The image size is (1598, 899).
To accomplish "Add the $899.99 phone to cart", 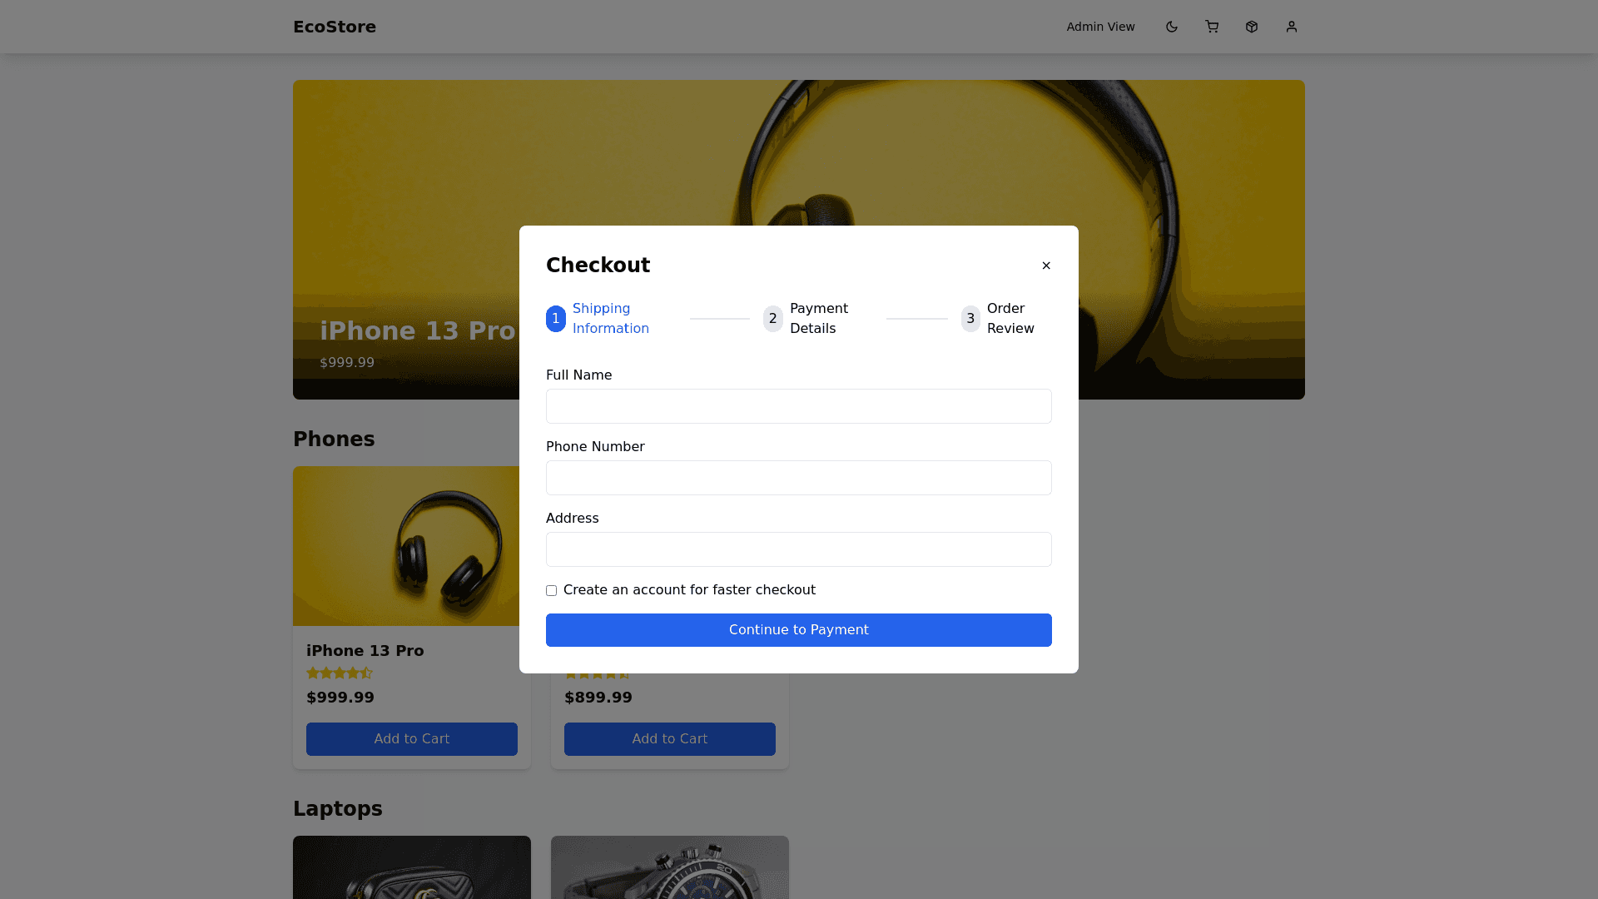I will click(669, 739).
